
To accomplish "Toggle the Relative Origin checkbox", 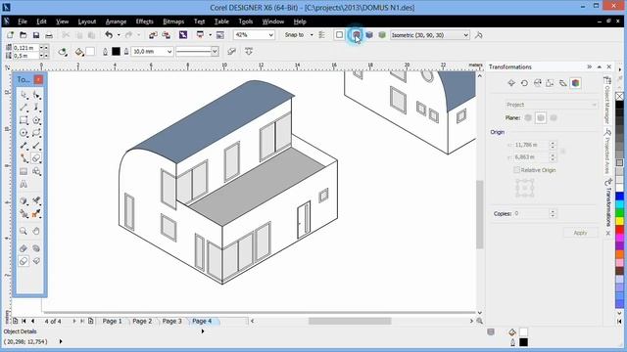I will 516,170.
